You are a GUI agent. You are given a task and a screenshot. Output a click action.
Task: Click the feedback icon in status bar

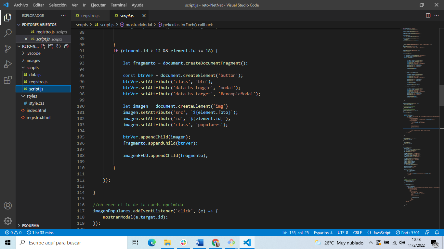tap(427, 232)
